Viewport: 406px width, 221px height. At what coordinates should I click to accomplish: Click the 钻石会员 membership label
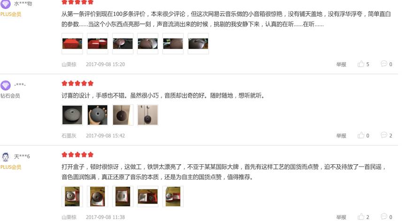[x=10, y=96]
